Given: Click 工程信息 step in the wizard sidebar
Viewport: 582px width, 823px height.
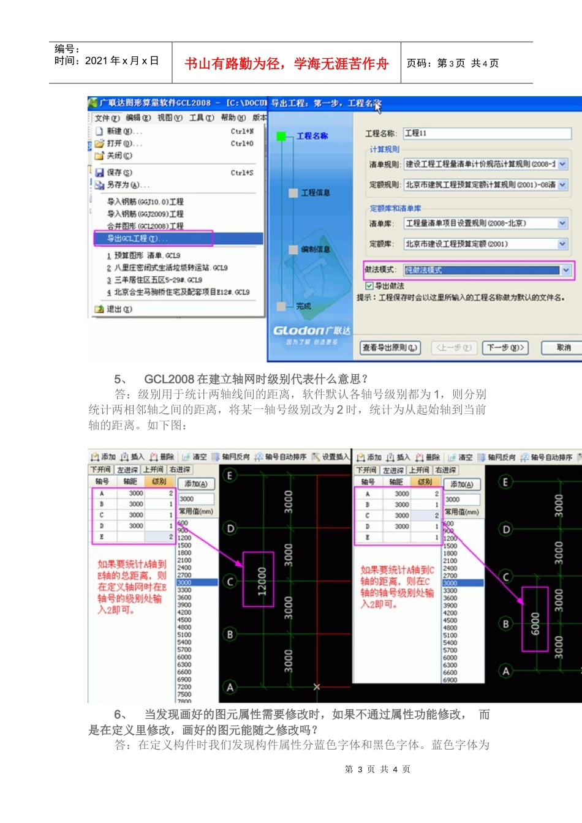Looking at the screenshot, I should click(315, 193).
